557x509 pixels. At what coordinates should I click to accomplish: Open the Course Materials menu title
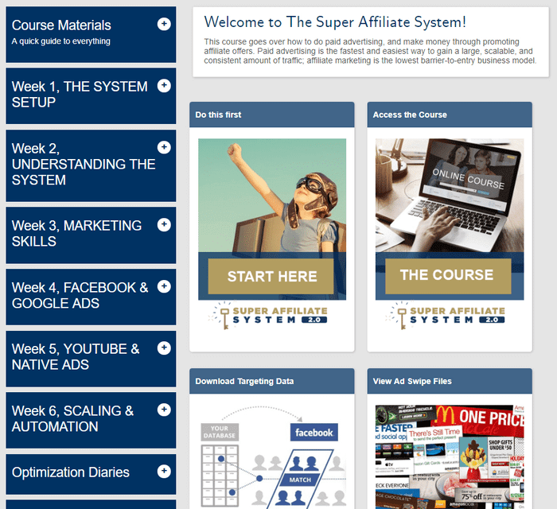61,25
